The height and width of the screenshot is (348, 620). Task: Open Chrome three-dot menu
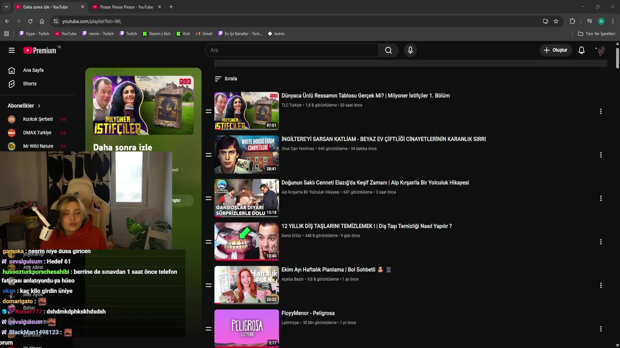pos(613,21)
